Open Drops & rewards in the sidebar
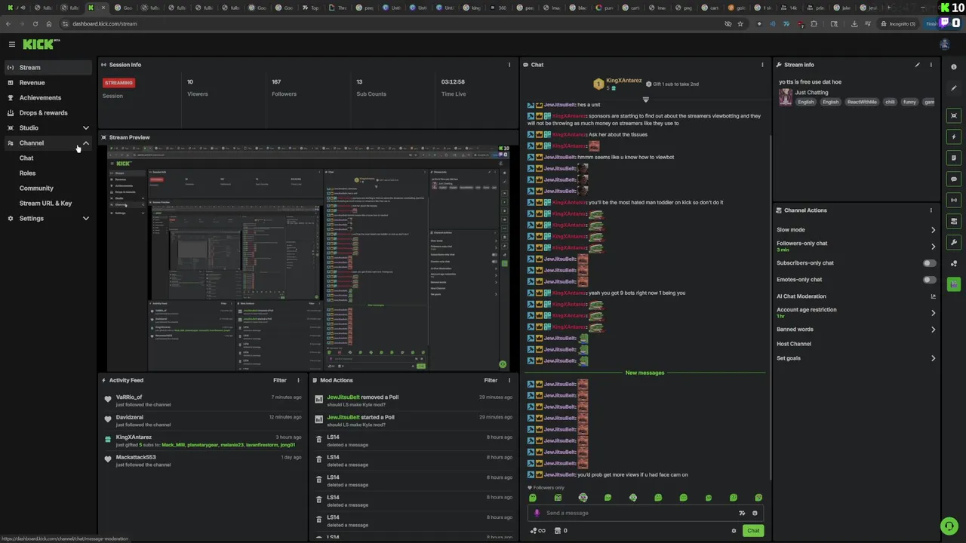The width and height of the screenshot is (966, 543). tap(48, 112)
